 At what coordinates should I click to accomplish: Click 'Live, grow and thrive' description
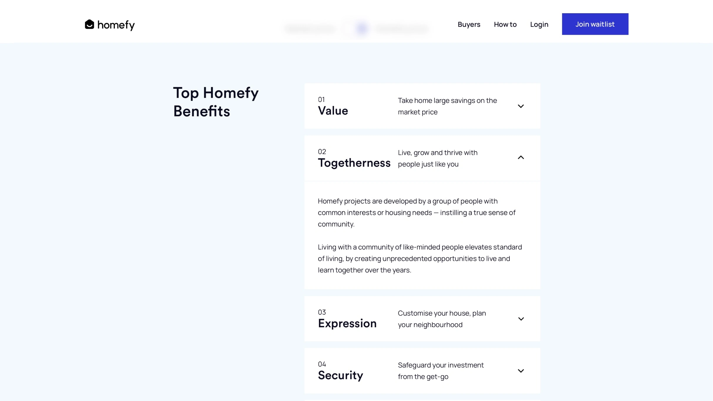click(x=437, y=158)
